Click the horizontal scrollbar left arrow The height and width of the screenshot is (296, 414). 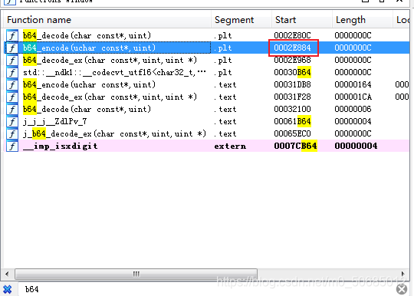pos(7,274)
